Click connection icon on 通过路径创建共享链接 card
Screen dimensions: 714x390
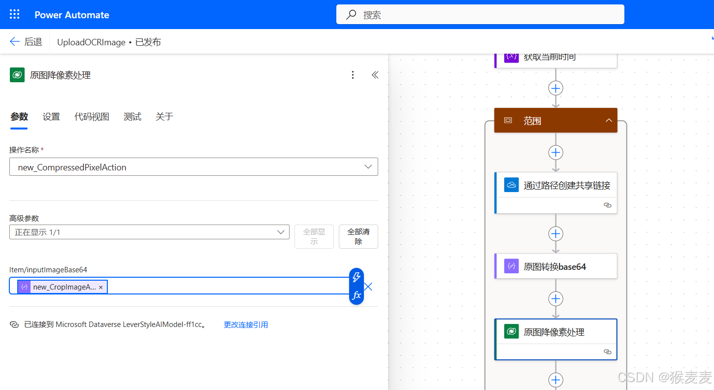(x=608, y=205)
